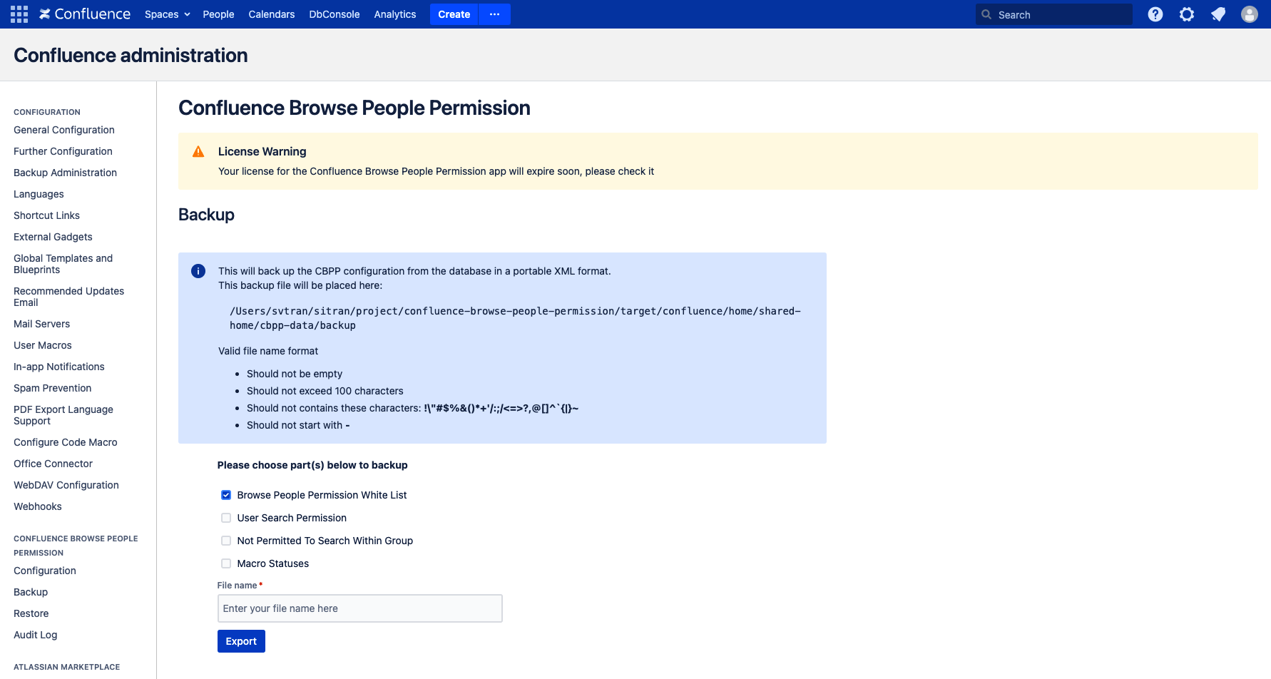This screenshot has height=679, width=1271.
Task: Go to the Restore sidebar link
Action: (31, 613)
